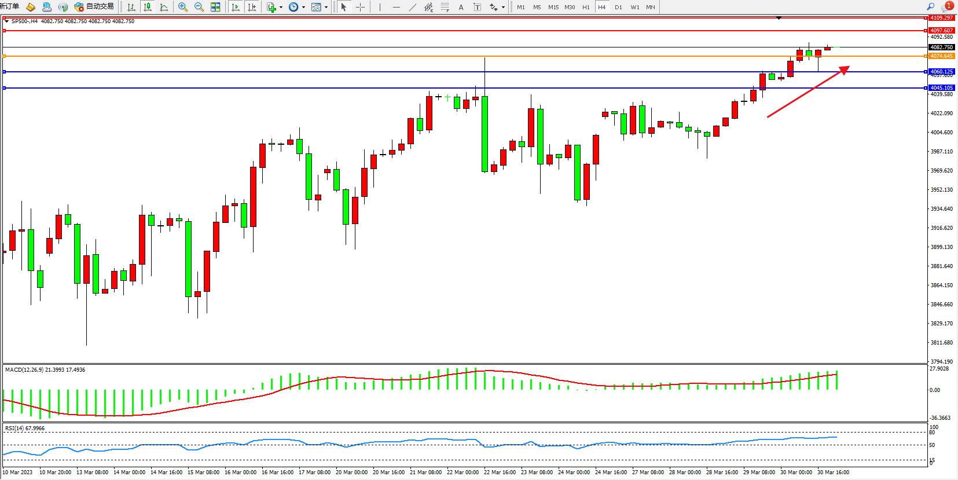Screen dimensions: 958x480
Task: Pick the horizontal line drawing tool
Action: coord(396,7)
